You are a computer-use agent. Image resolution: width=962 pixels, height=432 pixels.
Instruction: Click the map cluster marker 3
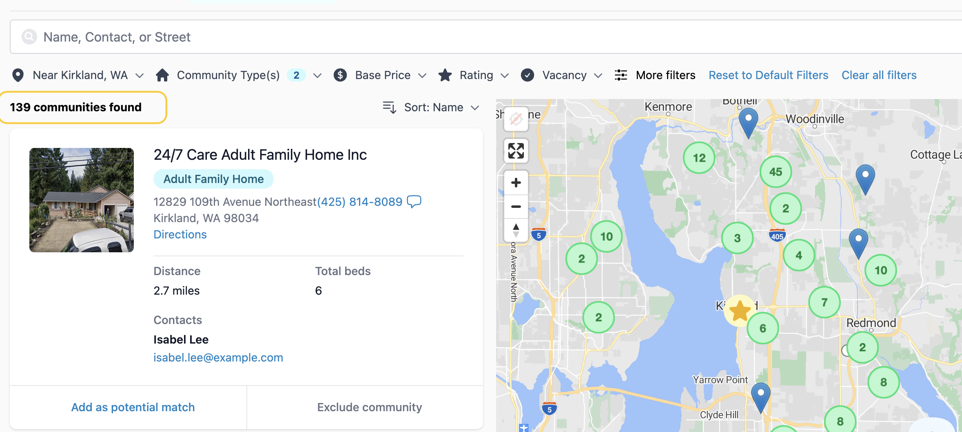coord(737,238)
